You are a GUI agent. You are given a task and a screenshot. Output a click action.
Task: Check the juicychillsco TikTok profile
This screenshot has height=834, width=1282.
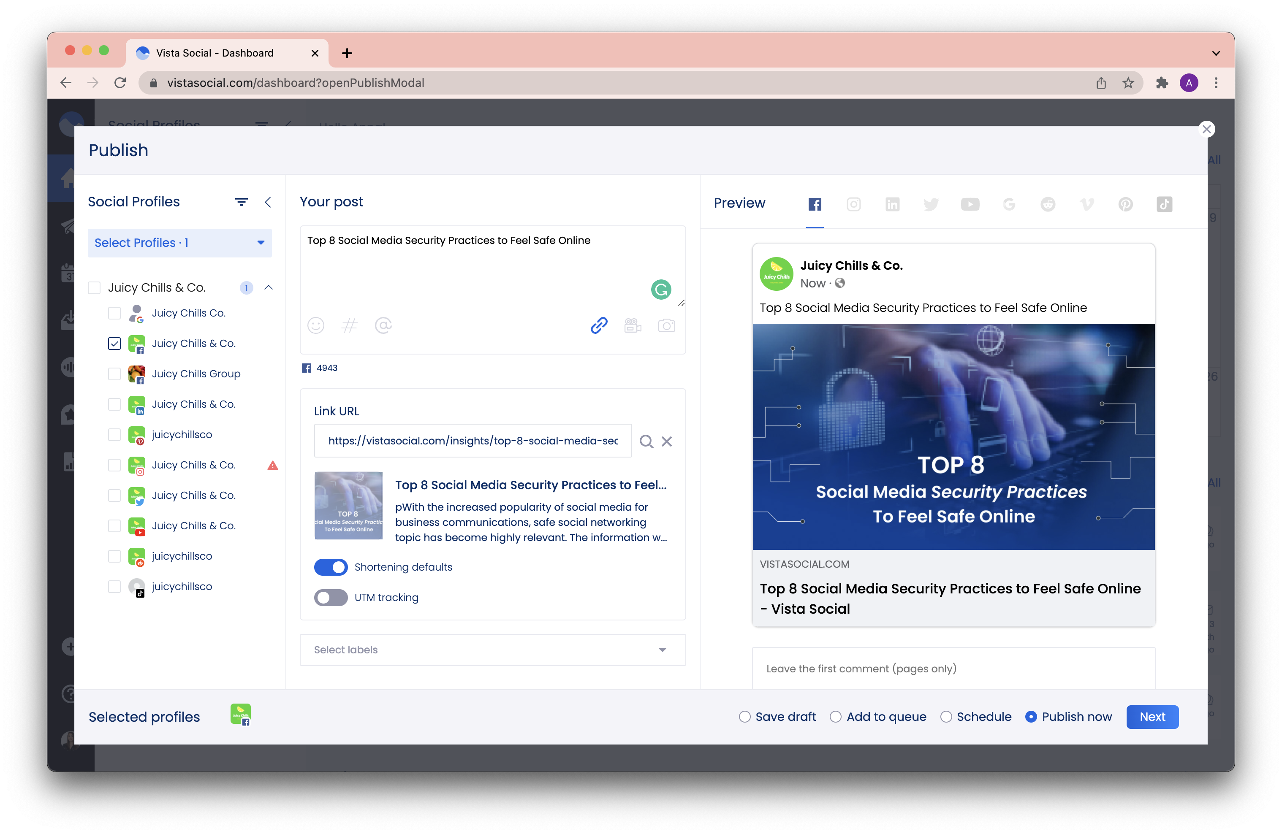point(114,586)
